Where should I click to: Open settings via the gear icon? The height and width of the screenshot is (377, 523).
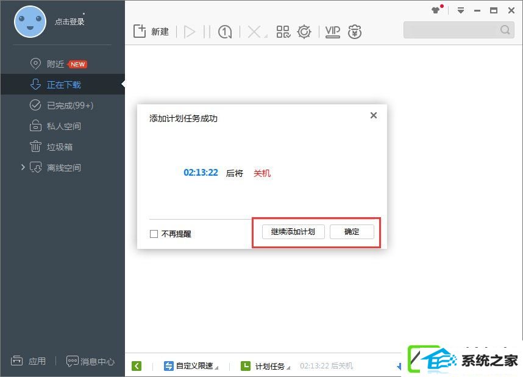pos(304,32)
